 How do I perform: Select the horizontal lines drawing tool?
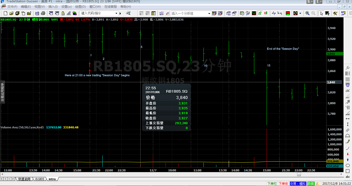[x=348, y=79]
